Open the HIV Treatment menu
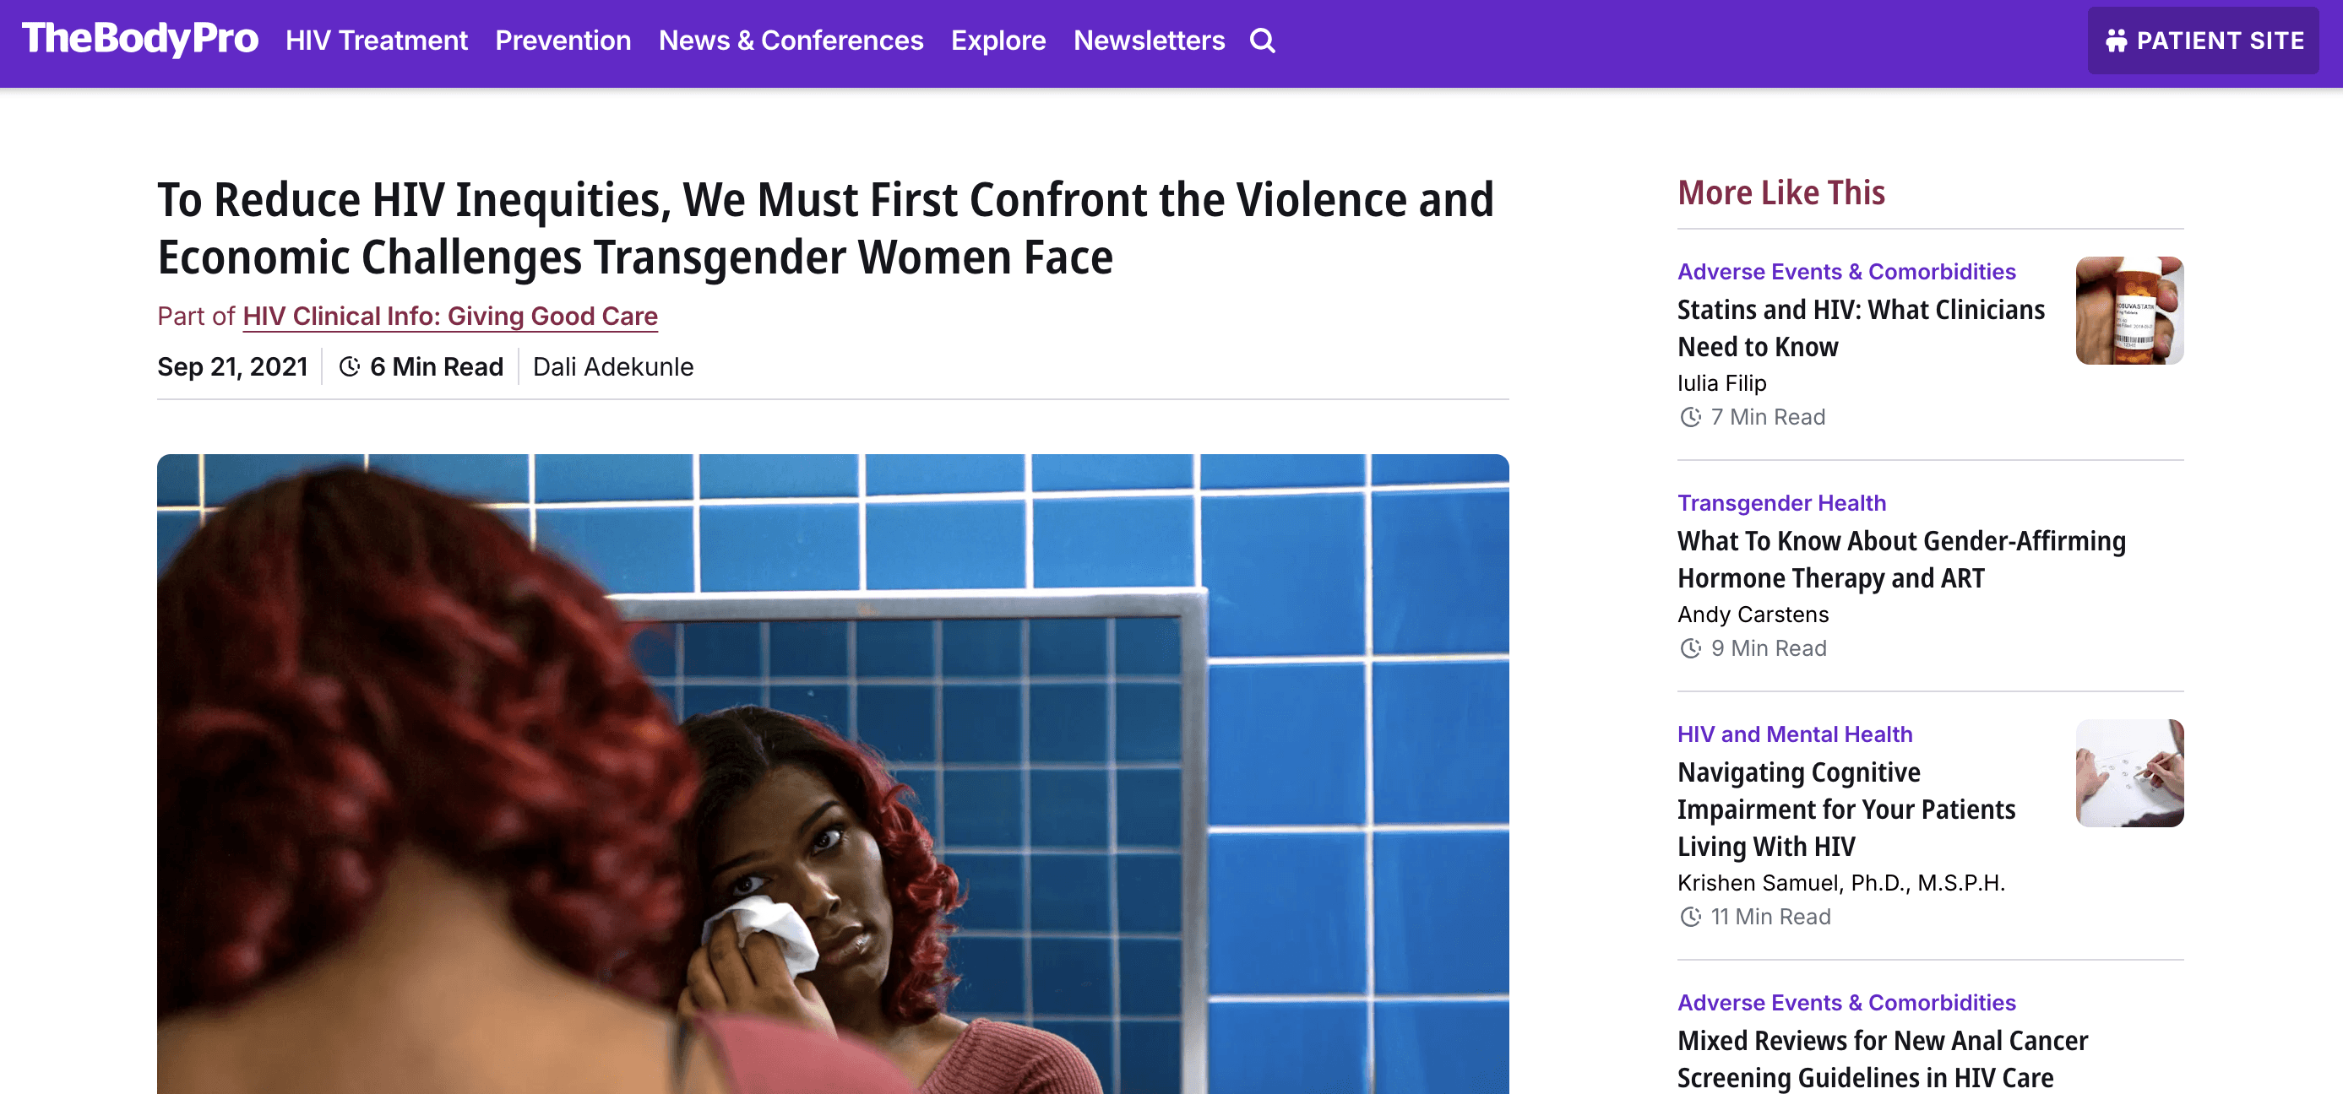The image size is (2343, 1094). tap(377, 41)
